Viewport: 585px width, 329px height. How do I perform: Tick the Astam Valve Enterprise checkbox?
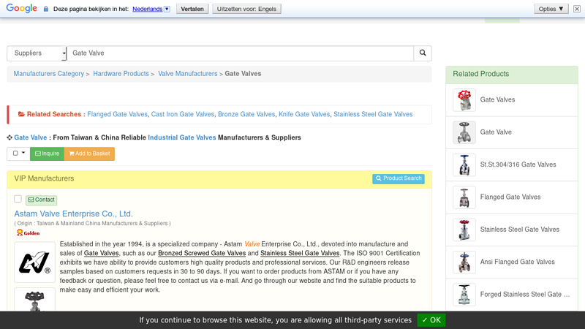pyautogui.click(x=18, y=199)
